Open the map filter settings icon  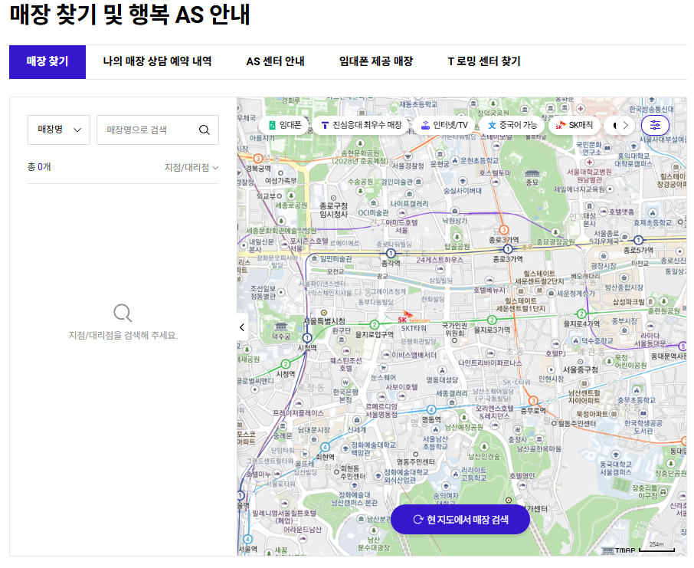tap(655, 126)
